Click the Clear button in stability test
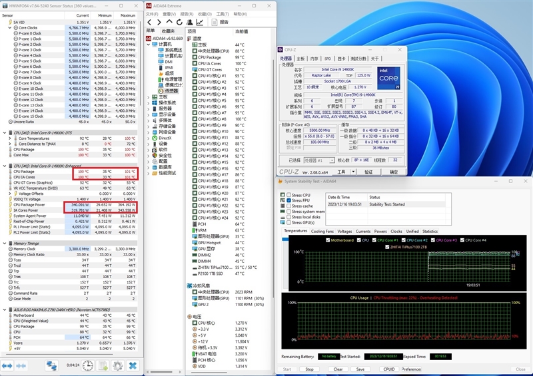 click(x=338, y=369)
